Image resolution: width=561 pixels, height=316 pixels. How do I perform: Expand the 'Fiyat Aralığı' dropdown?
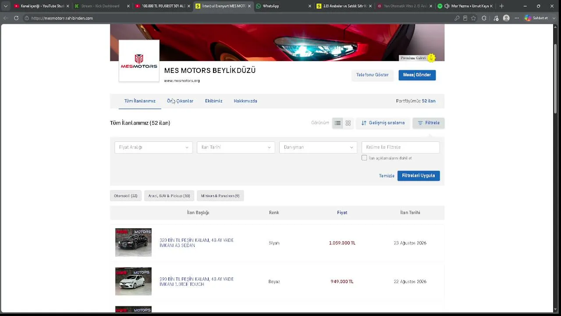(x=153, y=147)
